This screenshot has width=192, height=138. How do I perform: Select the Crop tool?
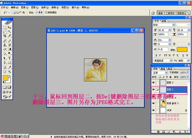pos(5,36)
